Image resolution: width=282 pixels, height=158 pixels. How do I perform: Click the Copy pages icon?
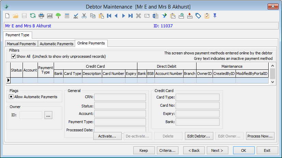click(93, 16)
